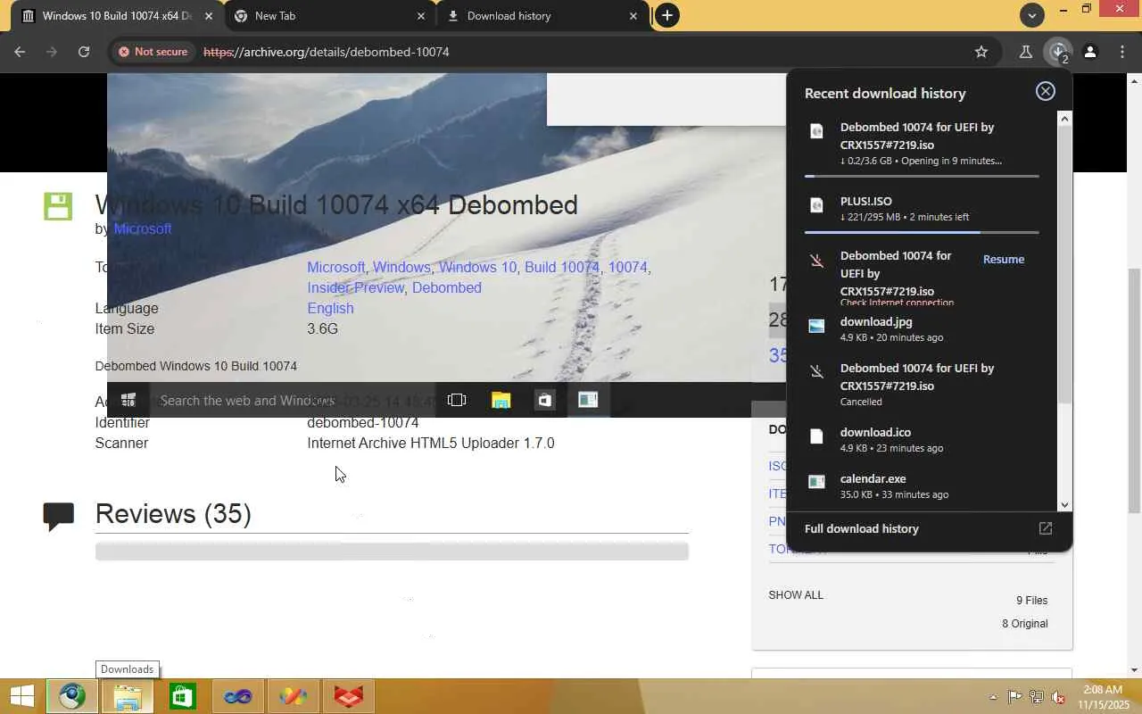Click the green floppy disk software icon
Image resolution: width=1142 pixels, height=714 pixels.
click(x=58, y=206)
